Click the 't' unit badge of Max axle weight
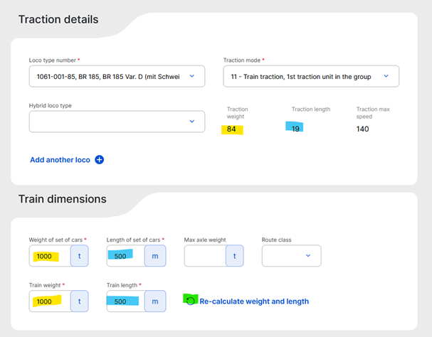Viewport: 432px width, 337px height. [234, 256]
